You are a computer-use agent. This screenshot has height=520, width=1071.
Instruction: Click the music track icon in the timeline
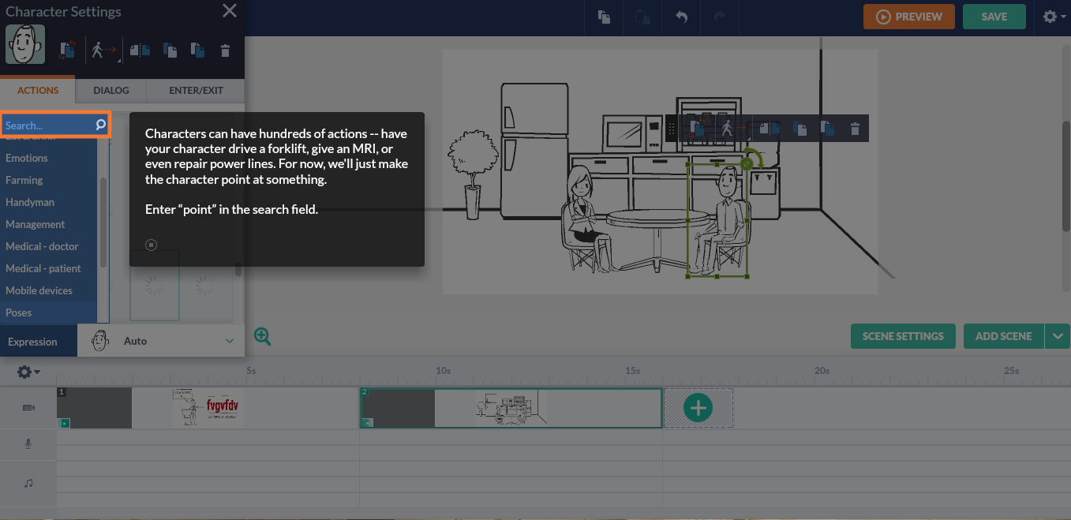(x=28, y=483)
